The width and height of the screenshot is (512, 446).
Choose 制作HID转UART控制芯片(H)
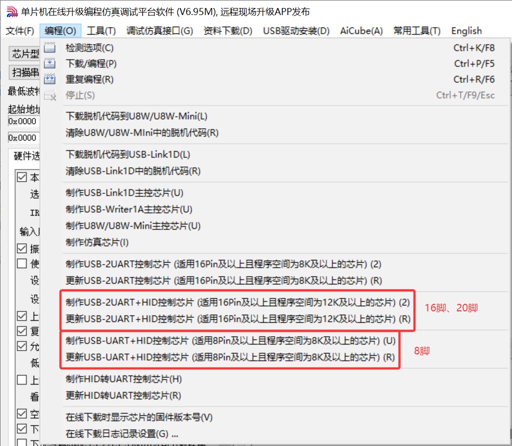[275, 379]
